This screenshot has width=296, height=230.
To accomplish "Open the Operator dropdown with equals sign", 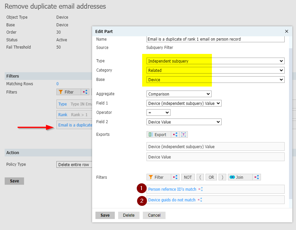I will [159, 113].
